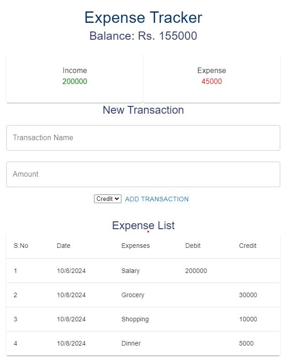Click the S.No column header
The image size is (288, 362).
click(21, 246)
